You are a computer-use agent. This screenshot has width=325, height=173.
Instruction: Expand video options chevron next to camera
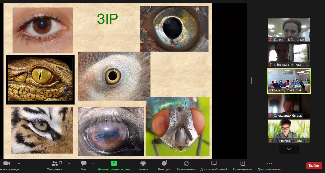coord(19,163)
